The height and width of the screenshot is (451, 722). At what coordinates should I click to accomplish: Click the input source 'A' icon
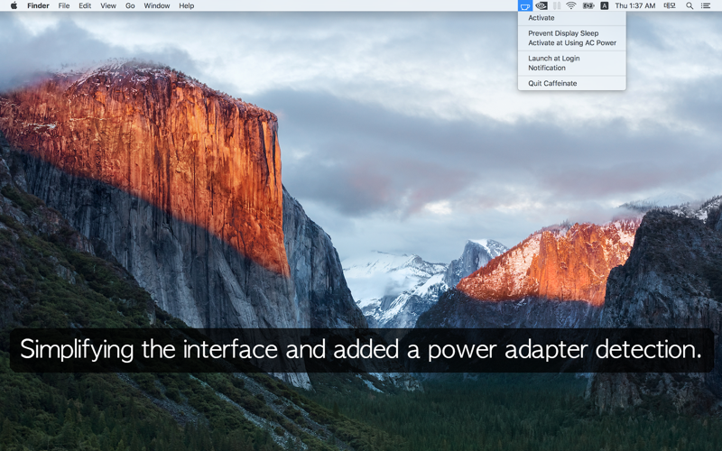coord(605,5)
